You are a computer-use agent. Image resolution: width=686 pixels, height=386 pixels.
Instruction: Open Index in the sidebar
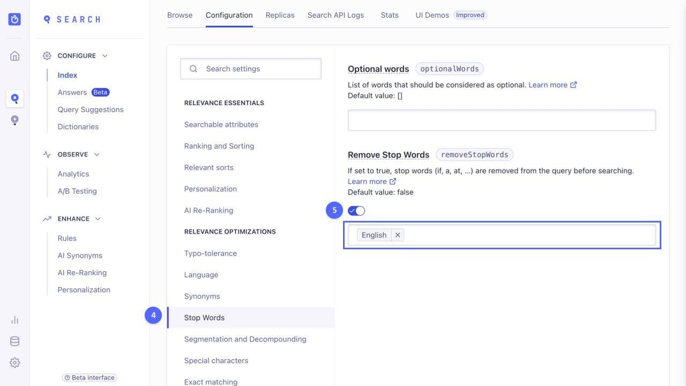[x=68, y=75]
